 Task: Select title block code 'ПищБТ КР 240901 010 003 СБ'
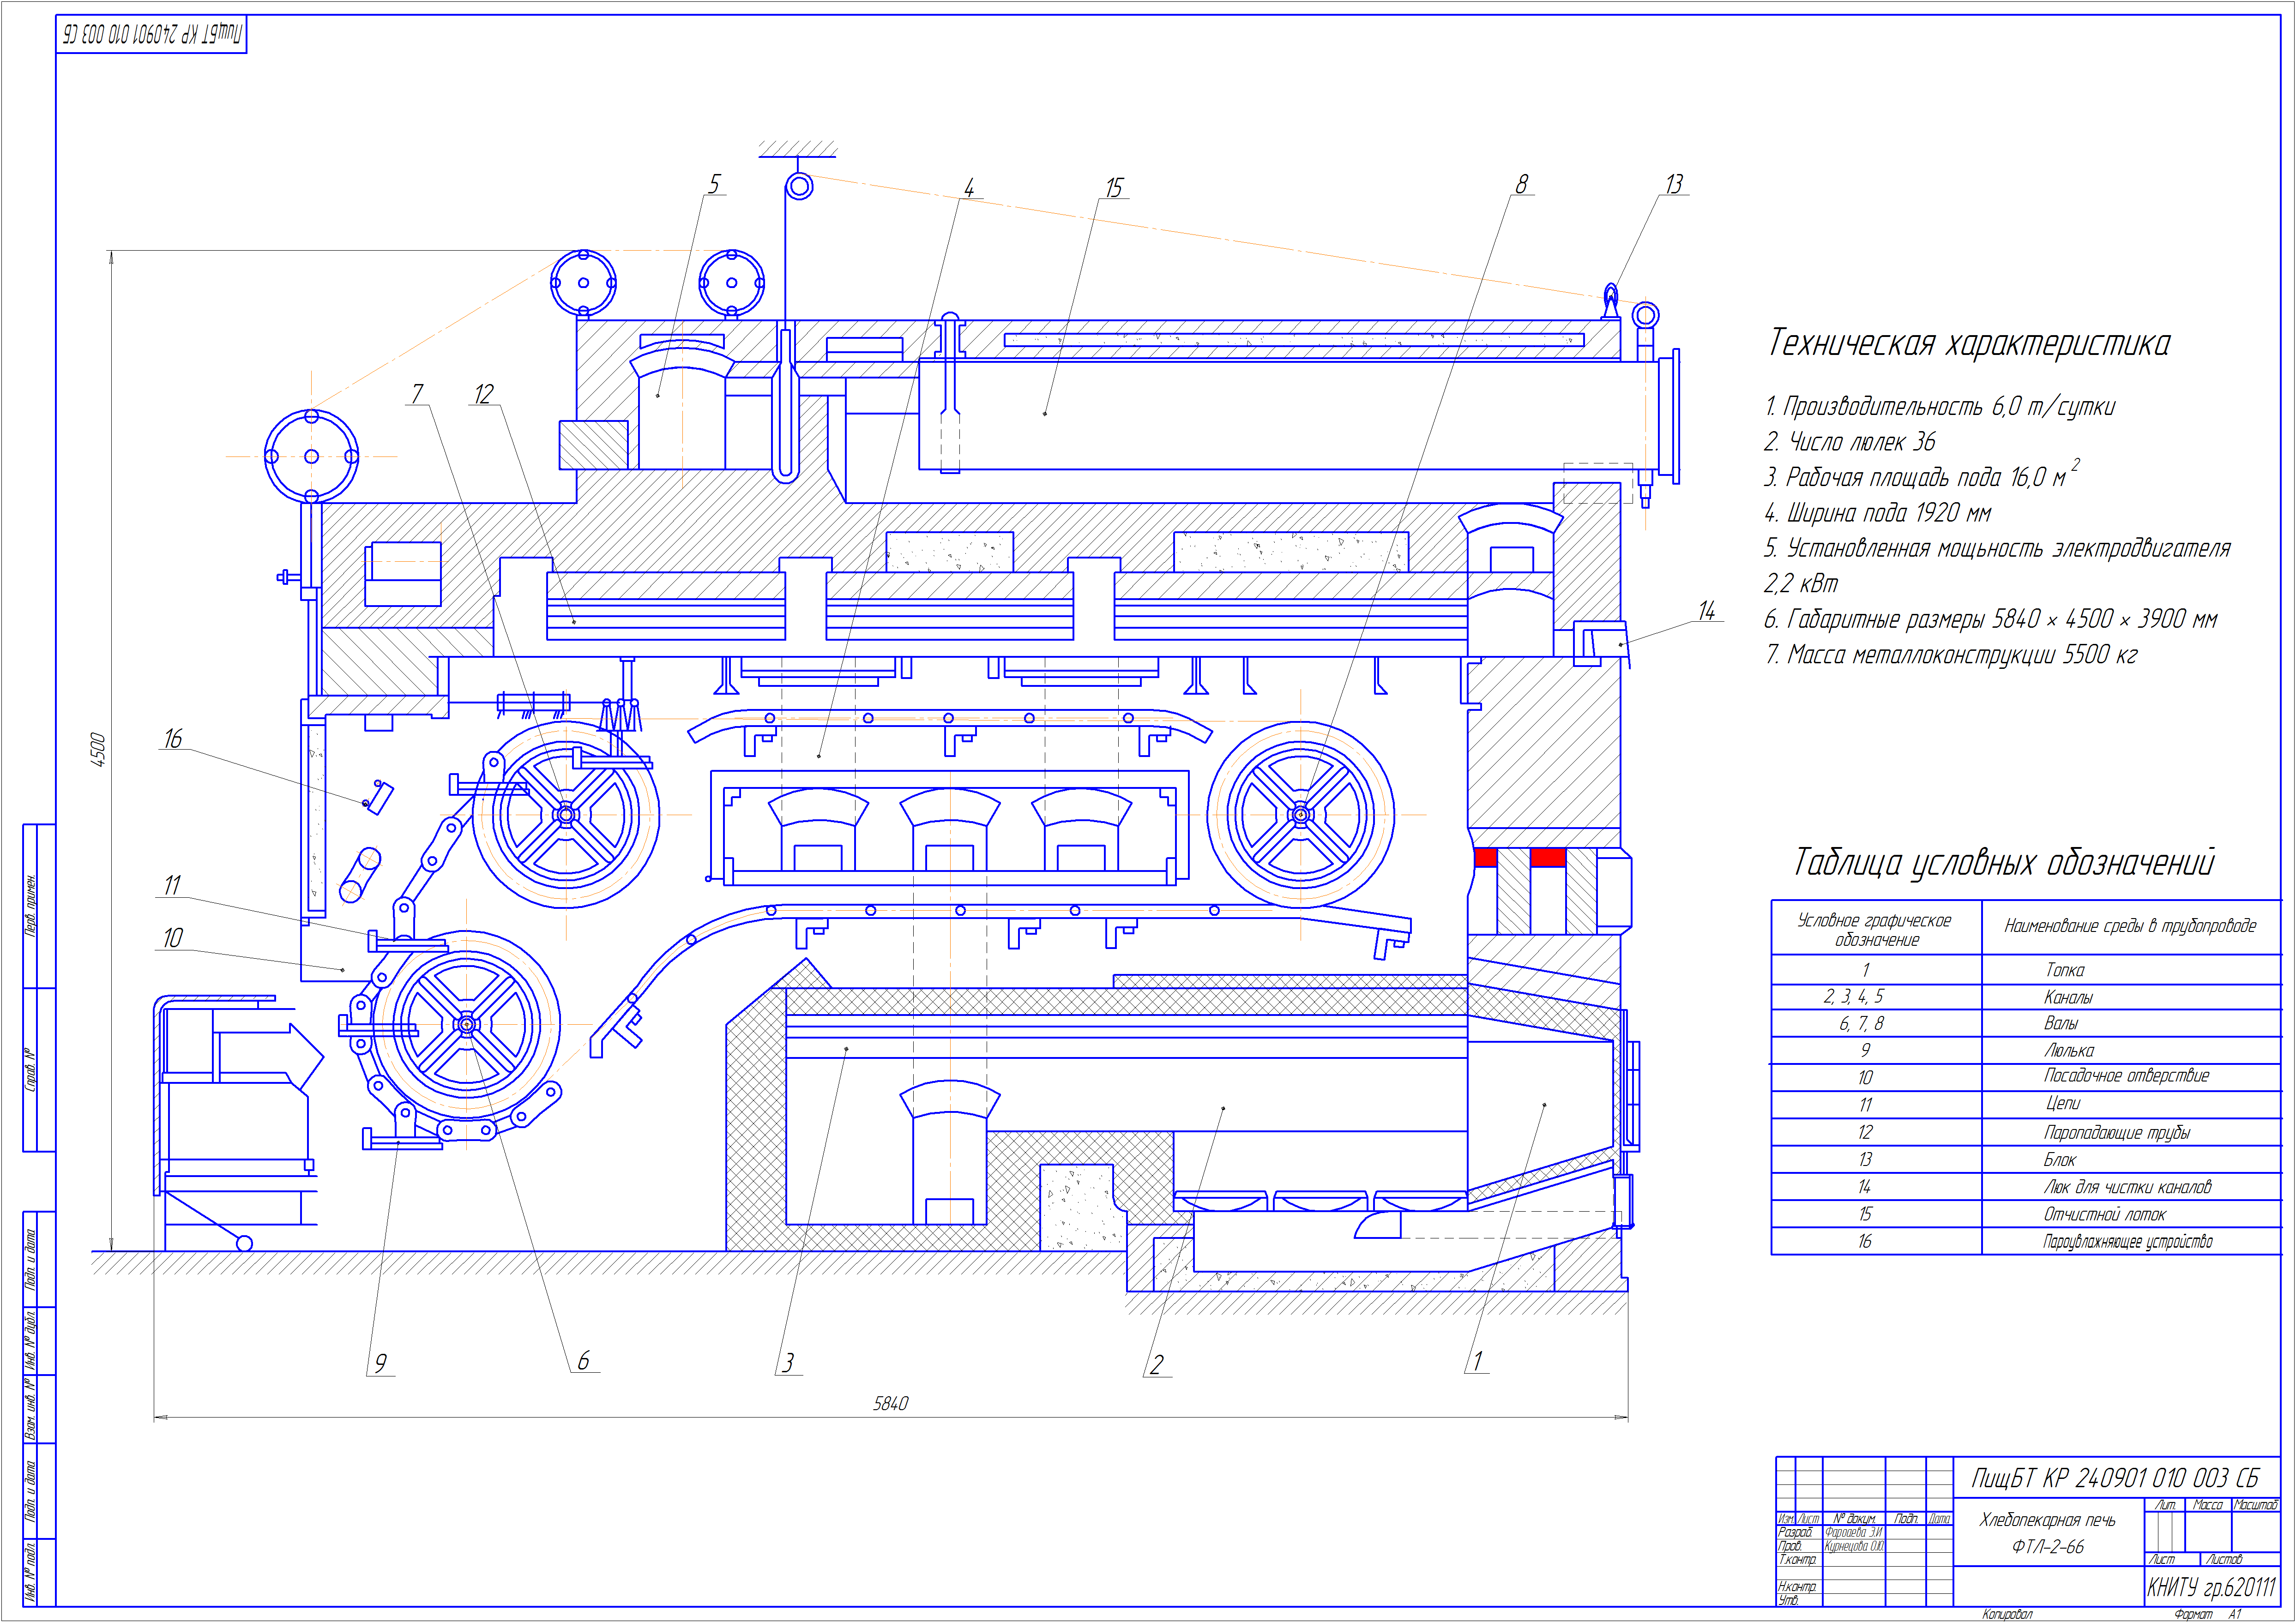(x=2116, y=1479)
